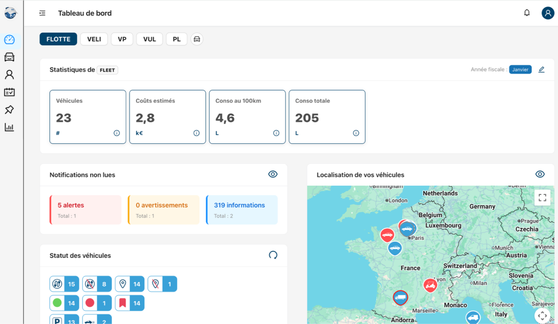
Task: Open the Véhicules 23 statistic card
Action: [88, 117]
